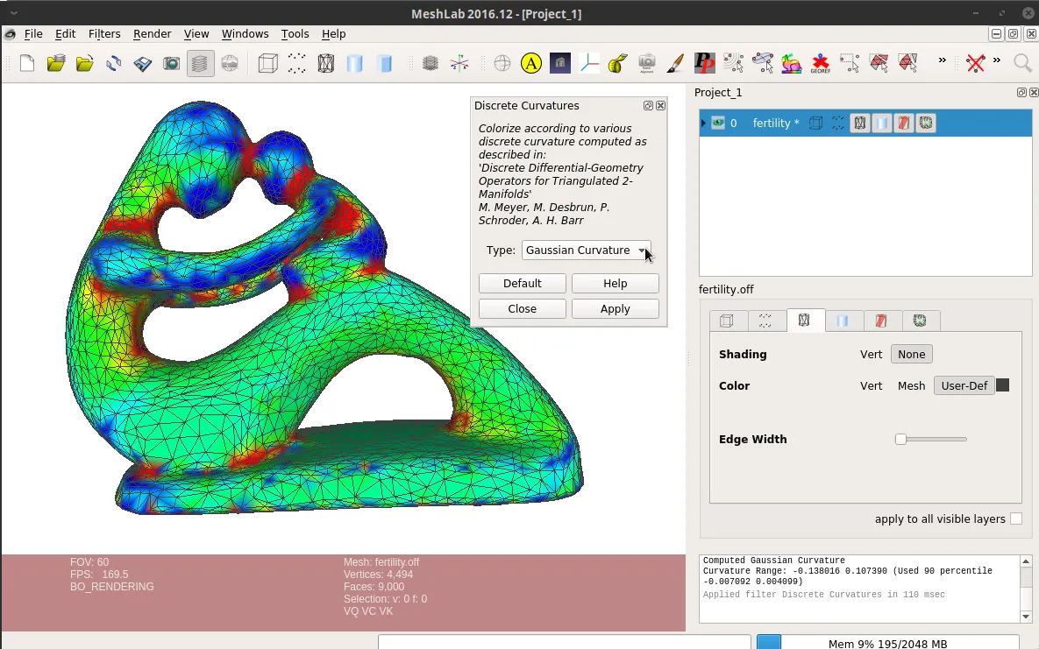Select the paintbrush tool

[675, 64]
